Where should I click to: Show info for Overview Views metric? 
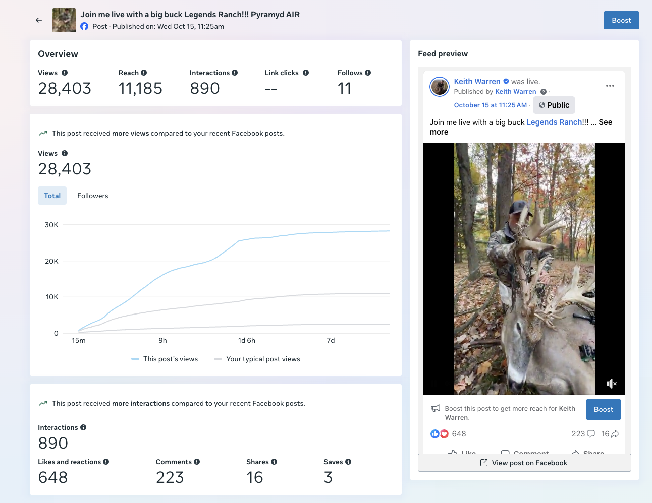65,73
